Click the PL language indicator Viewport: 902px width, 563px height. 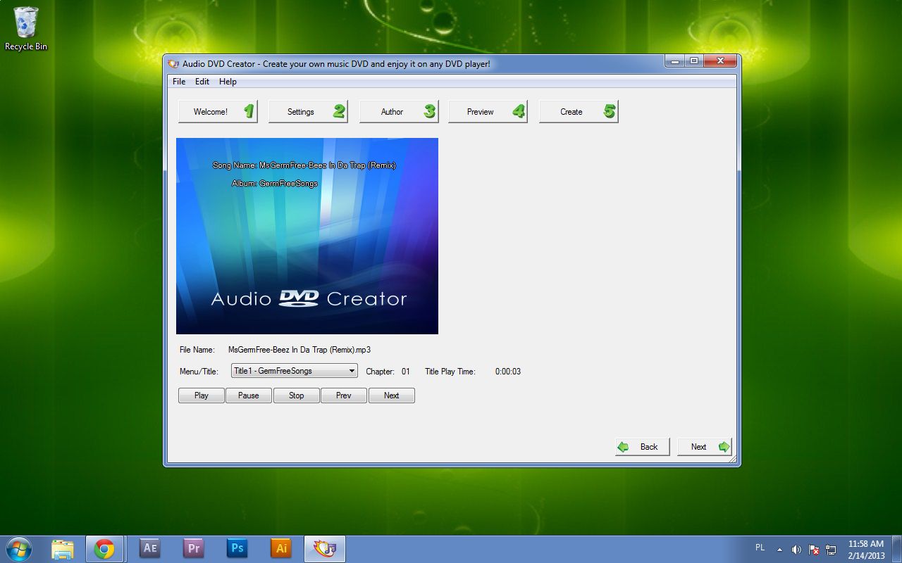tap(760, 548)
